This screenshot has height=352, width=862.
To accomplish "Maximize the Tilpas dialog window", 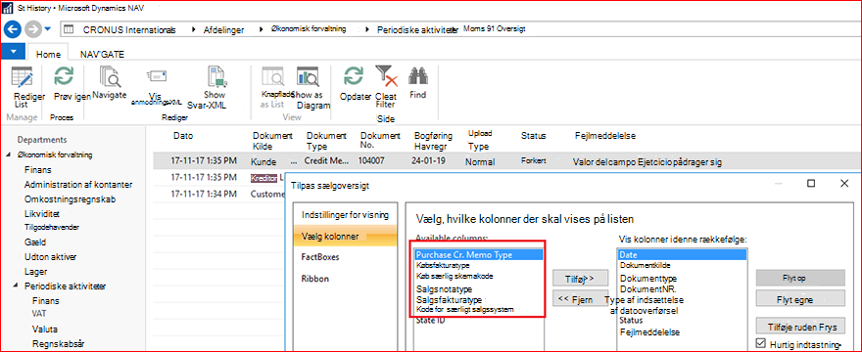I will point(811,184).
